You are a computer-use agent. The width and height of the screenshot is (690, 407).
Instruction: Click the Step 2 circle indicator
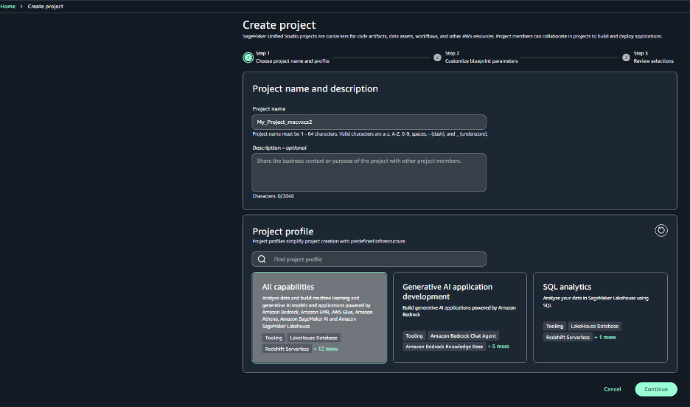(x=437, y=58)
